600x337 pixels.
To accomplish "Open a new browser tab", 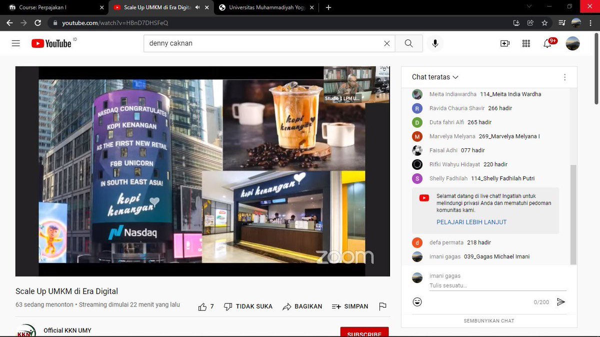I will 328,7.
